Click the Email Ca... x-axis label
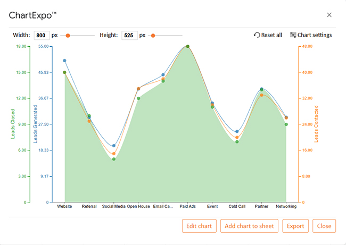The width and height of the screenshot is (346, 245). pos(163,206)
